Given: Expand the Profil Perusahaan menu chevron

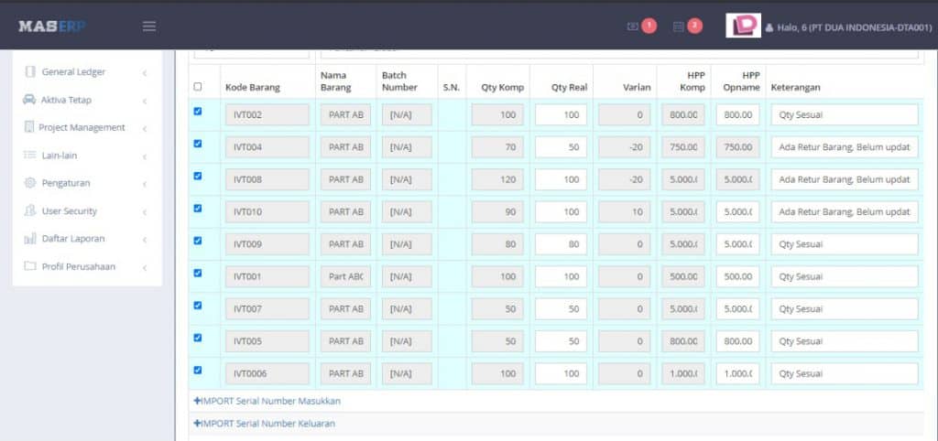Looking at the screenshot, I should 145,267.
